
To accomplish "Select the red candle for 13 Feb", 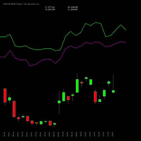I will (x=95, y=97).
